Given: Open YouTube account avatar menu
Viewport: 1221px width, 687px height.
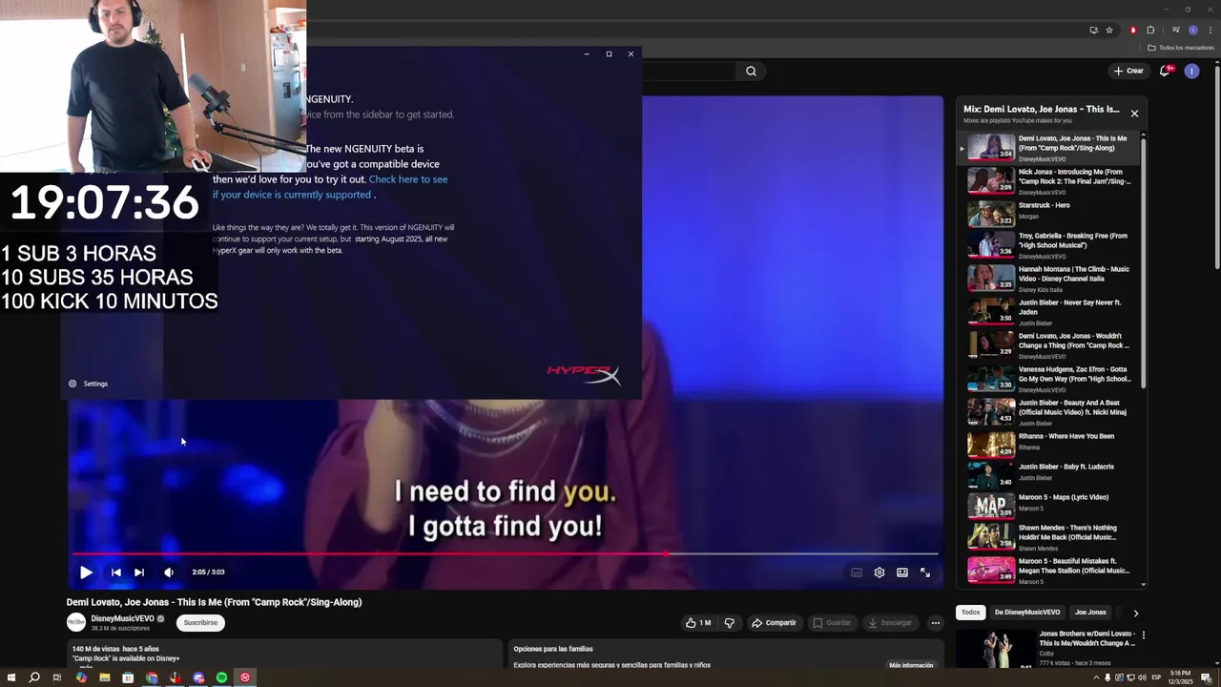Looking at the screenshot, I should point(1191,71).
